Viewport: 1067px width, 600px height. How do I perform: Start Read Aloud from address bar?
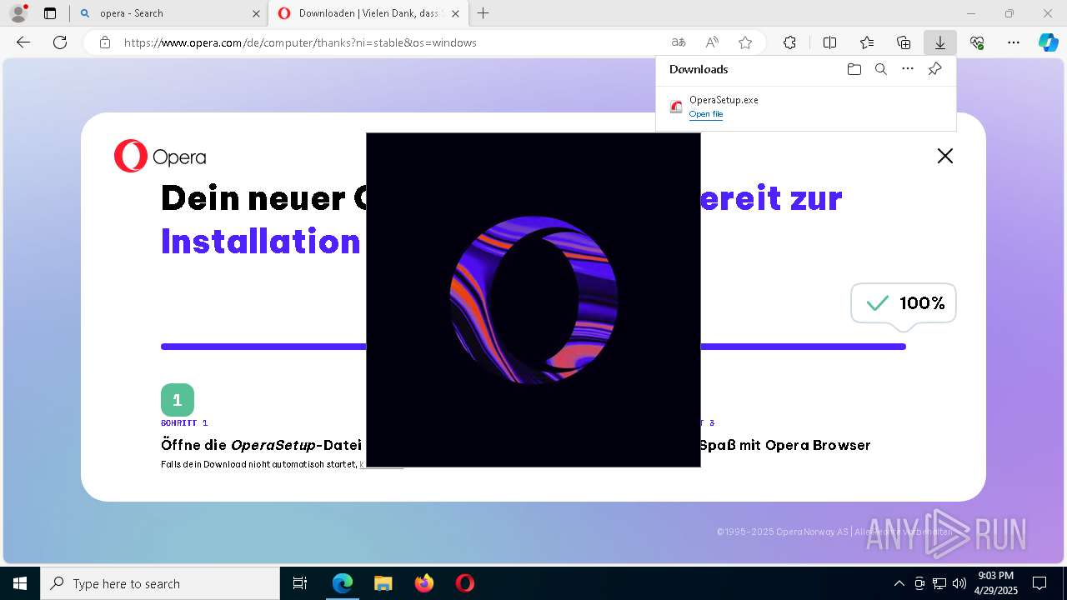click(x=712, y=42)
